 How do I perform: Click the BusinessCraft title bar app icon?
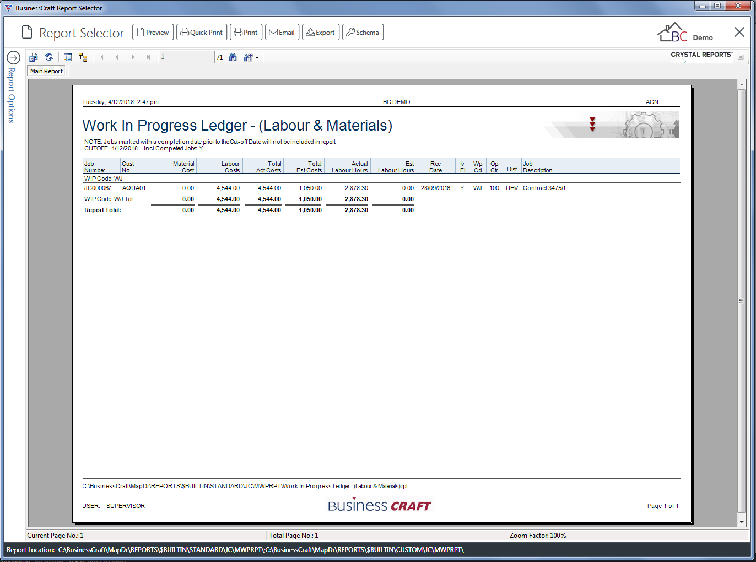pyautogui.click(x=8, y=8)
